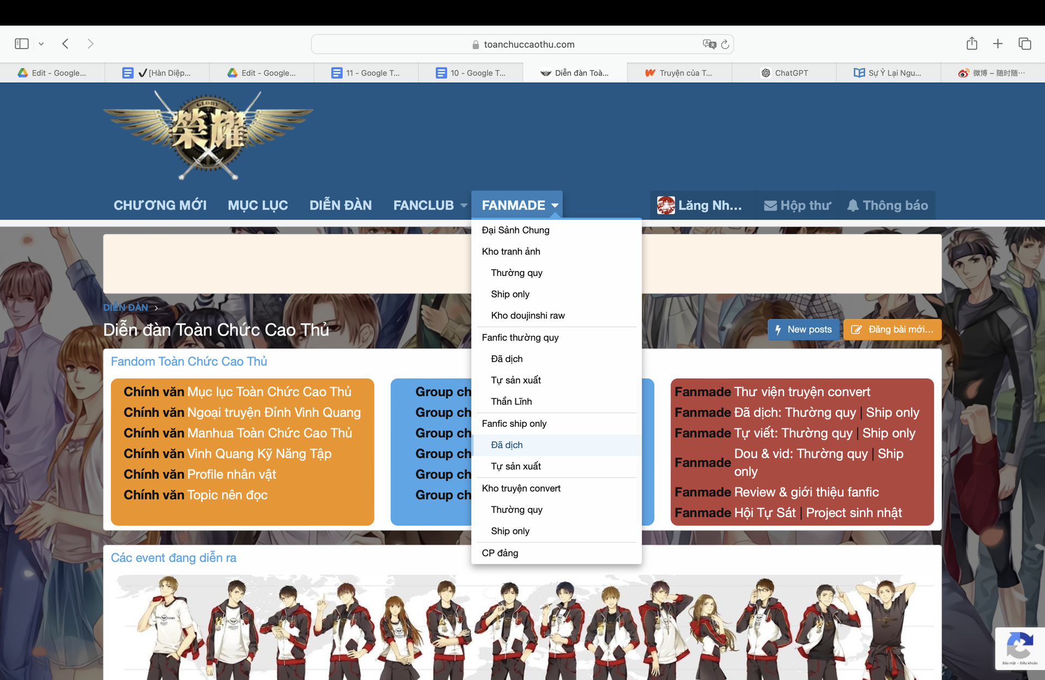Open Manhua Toàn Chức Cao Thủ link
The width and height of the screenshot is (1045, 680).
point(269,433)
